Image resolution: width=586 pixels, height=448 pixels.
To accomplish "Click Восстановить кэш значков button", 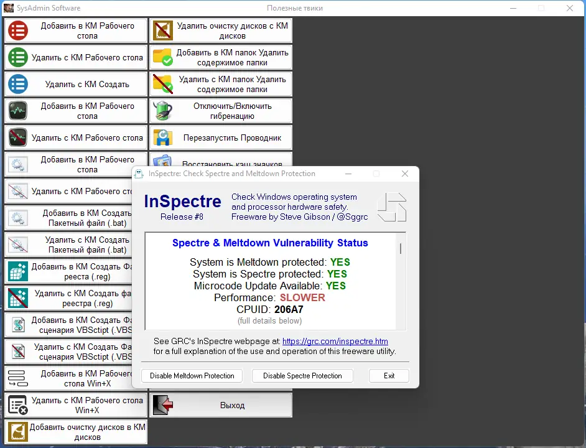I will click(x=221, y=159).
